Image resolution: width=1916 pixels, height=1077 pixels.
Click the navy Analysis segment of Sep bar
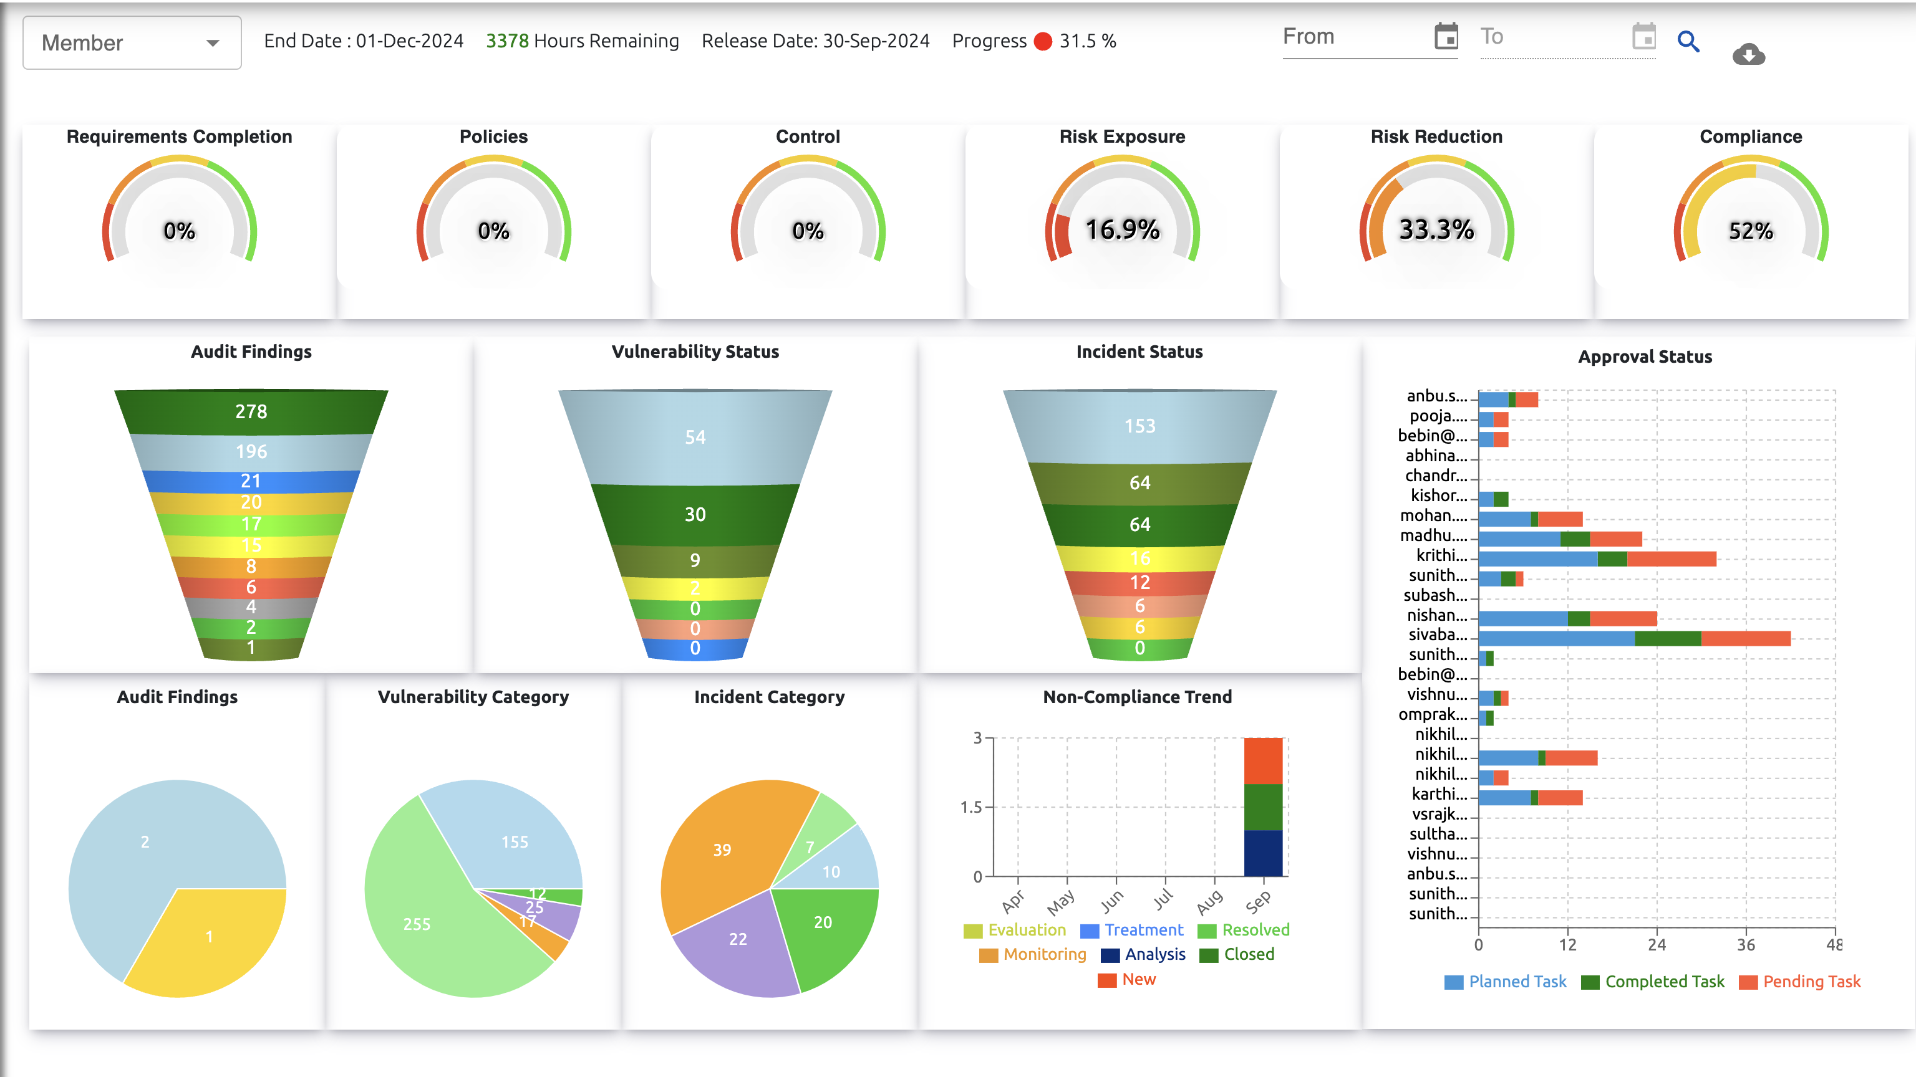(1263, 853)
